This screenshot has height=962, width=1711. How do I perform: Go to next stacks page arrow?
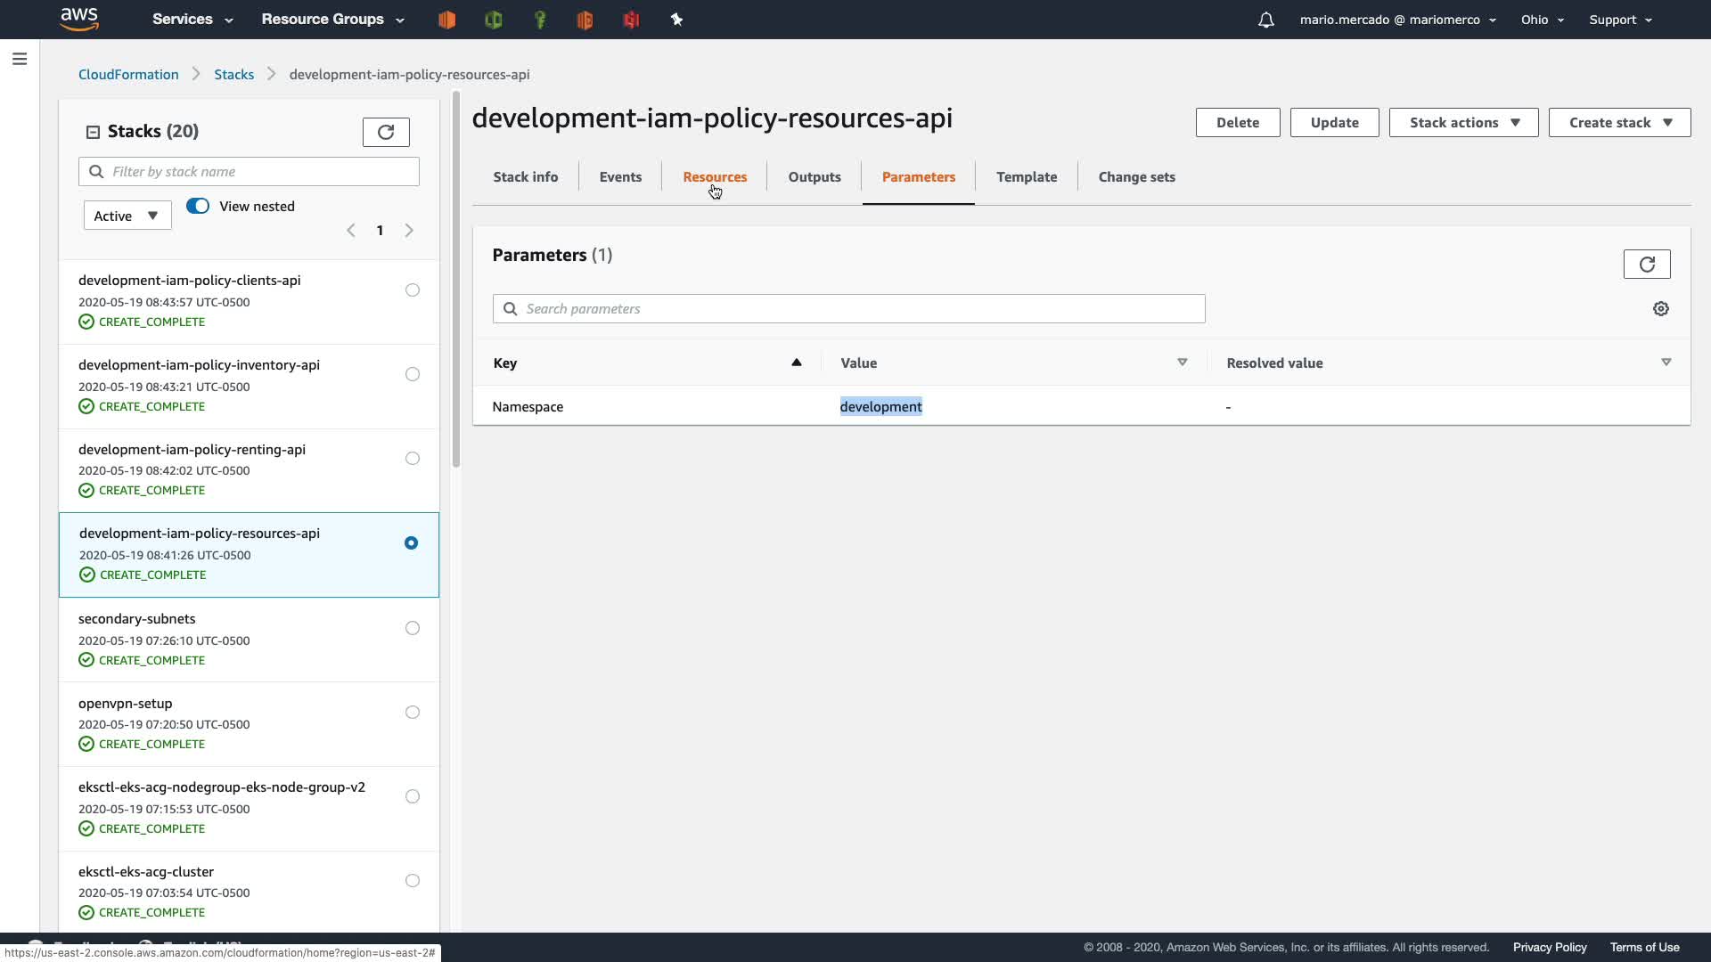point(409,231)
